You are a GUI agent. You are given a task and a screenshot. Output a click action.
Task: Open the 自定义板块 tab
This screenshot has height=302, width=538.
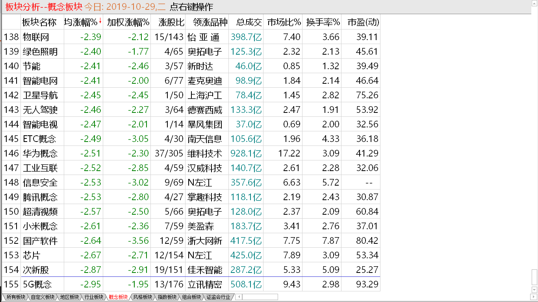[x=43, y=297]
